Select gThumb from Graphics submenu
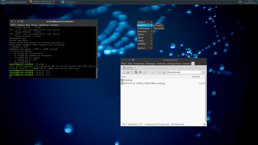Screen dimensions: 258x145 [158, 25]
